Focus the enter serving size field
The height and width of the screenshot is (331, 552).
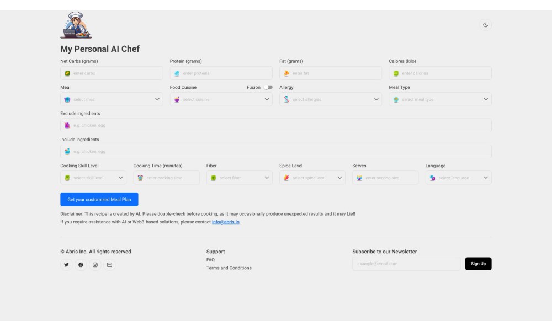(385, 178)
